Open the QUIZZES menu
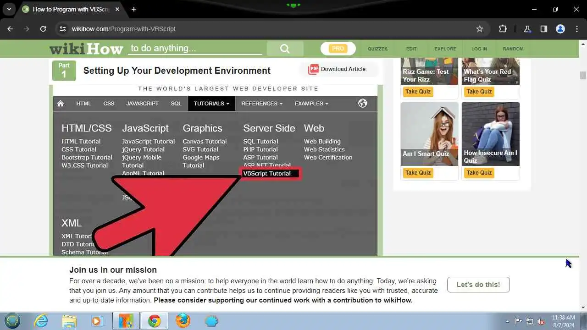This screenshot has width=587, height=330. 377,49
